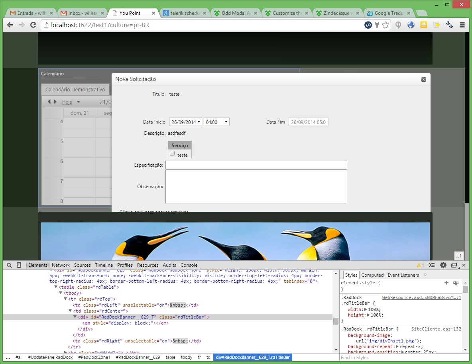Image resolution: width=472 pixels, height=364 pixels.
Task: Open the Hangouts quote-bubble extension
Action: [398, 25]
